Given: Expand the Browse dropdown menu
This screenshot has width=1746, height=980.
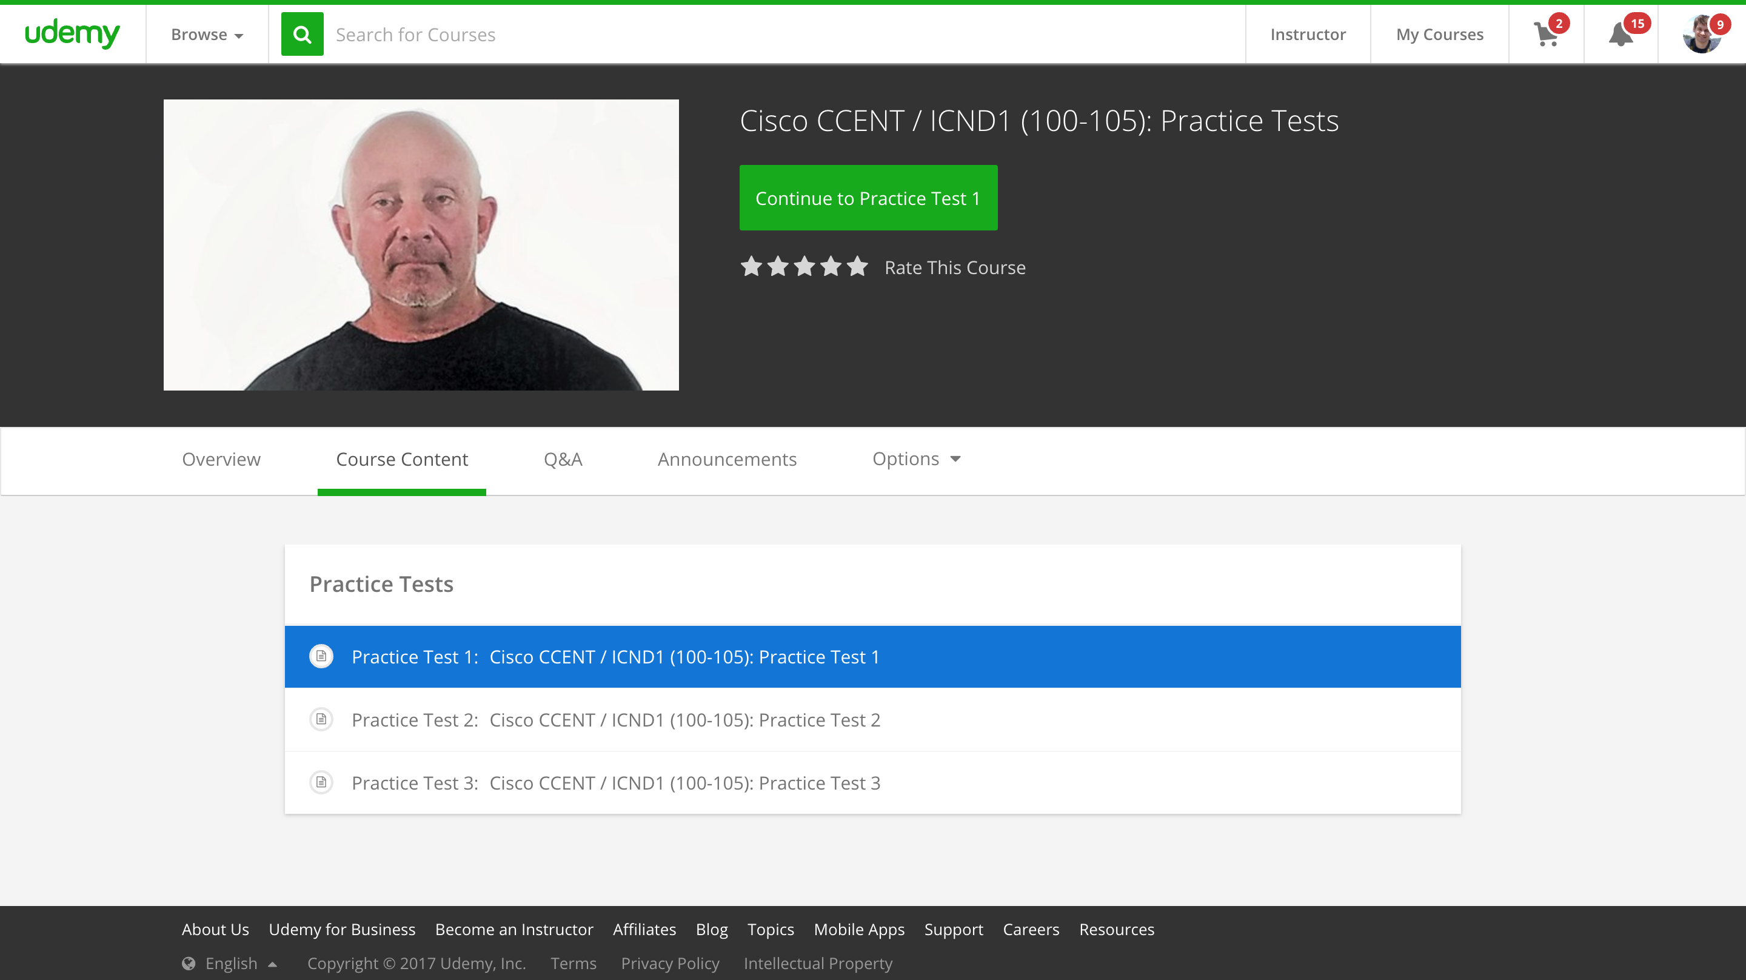Looking at the screenshot, I should [x=207, y=35].
